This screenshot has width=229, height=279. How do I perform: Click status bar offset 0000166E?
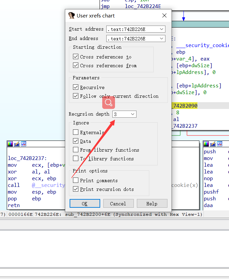pyautogui.click(x=21, y=214)
